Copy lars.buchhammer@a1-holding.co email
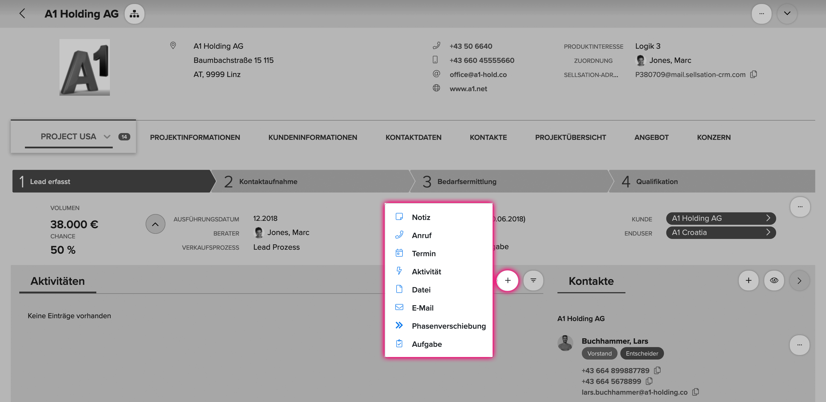This screenshot has width=826, height=402. pyautogui.click(x=695, y=392)
